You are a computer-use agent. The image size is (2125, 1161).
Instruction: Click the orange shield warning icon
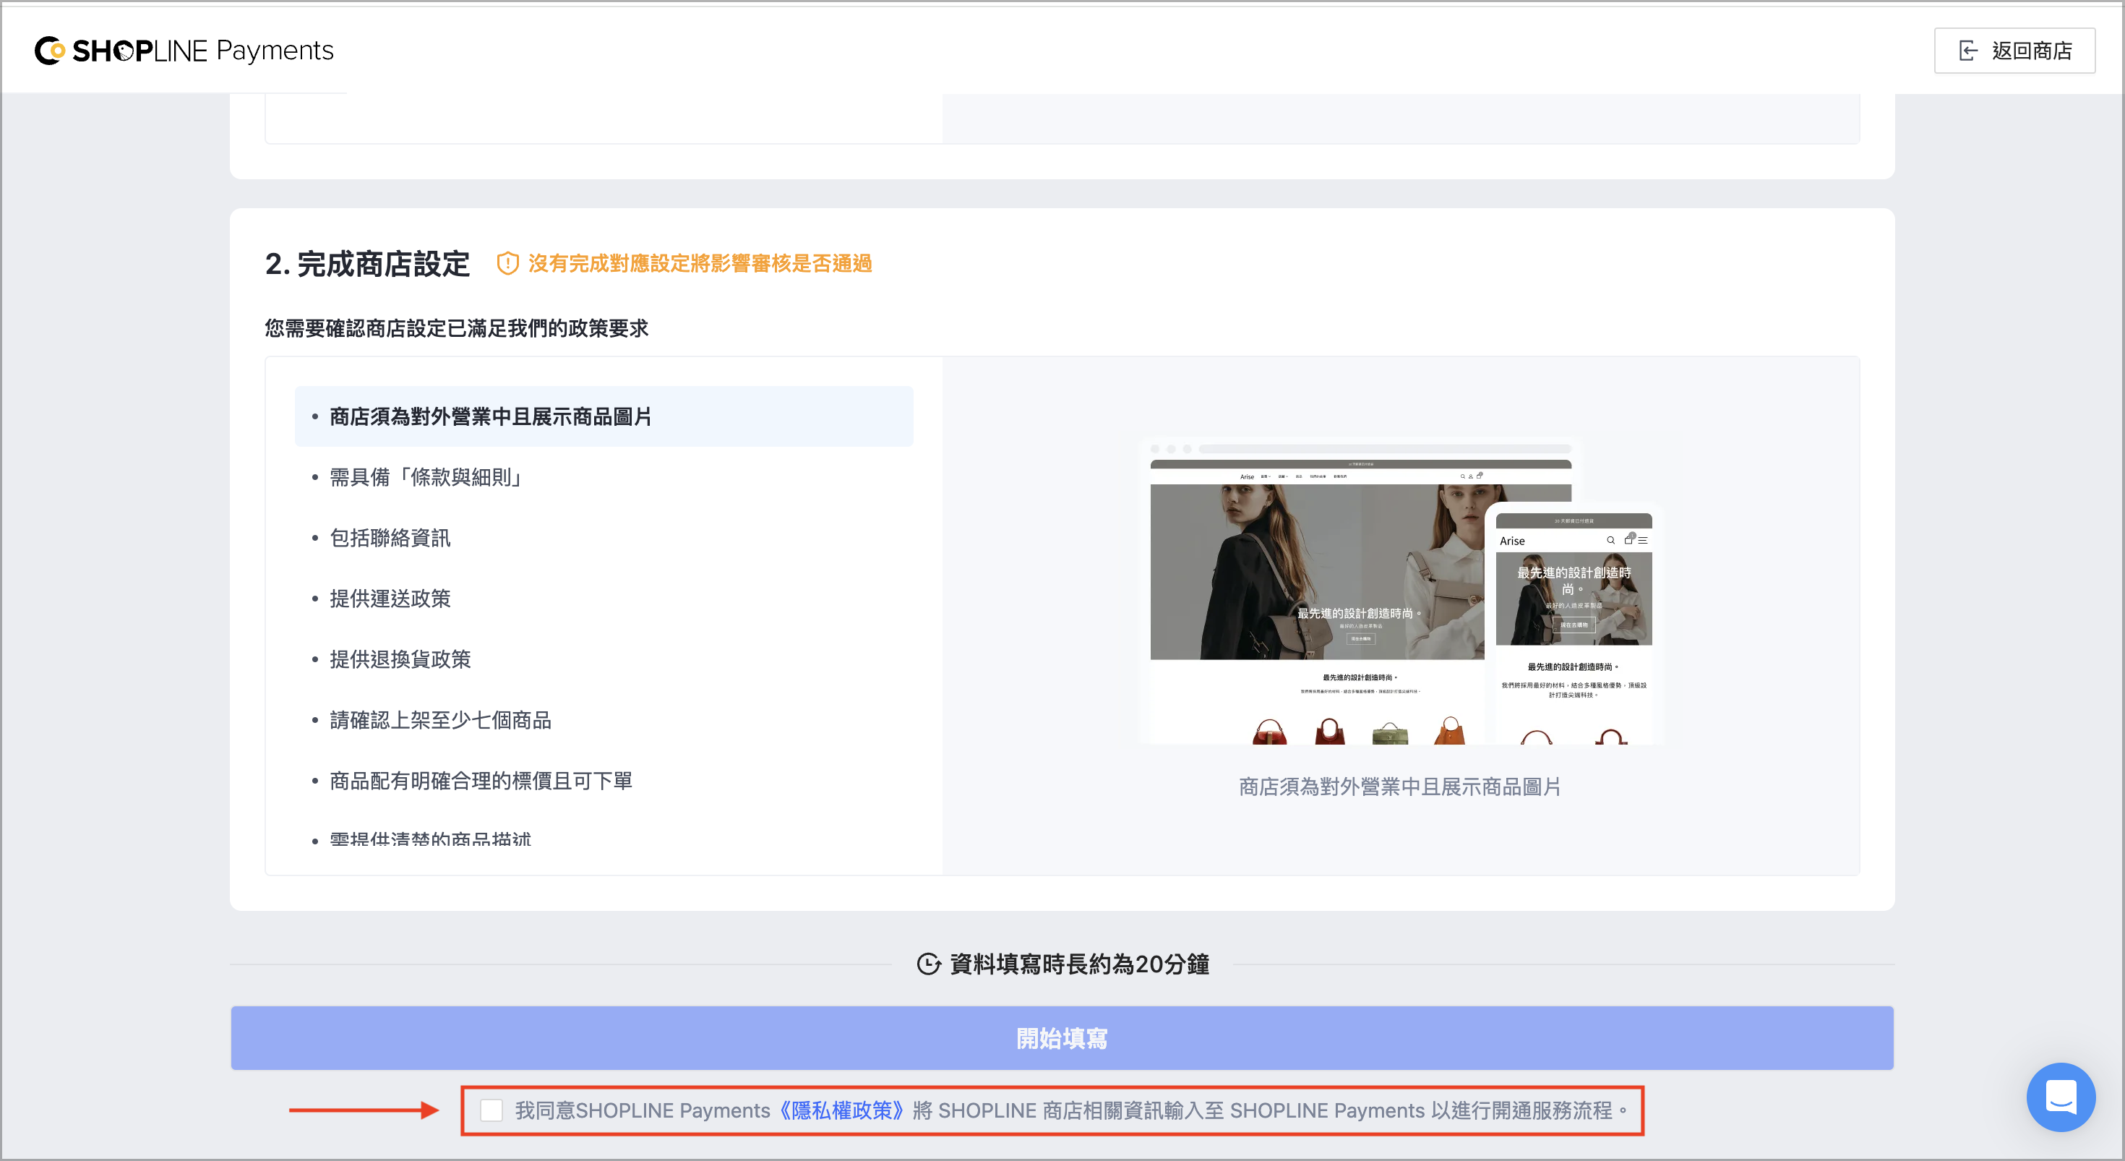507,263
